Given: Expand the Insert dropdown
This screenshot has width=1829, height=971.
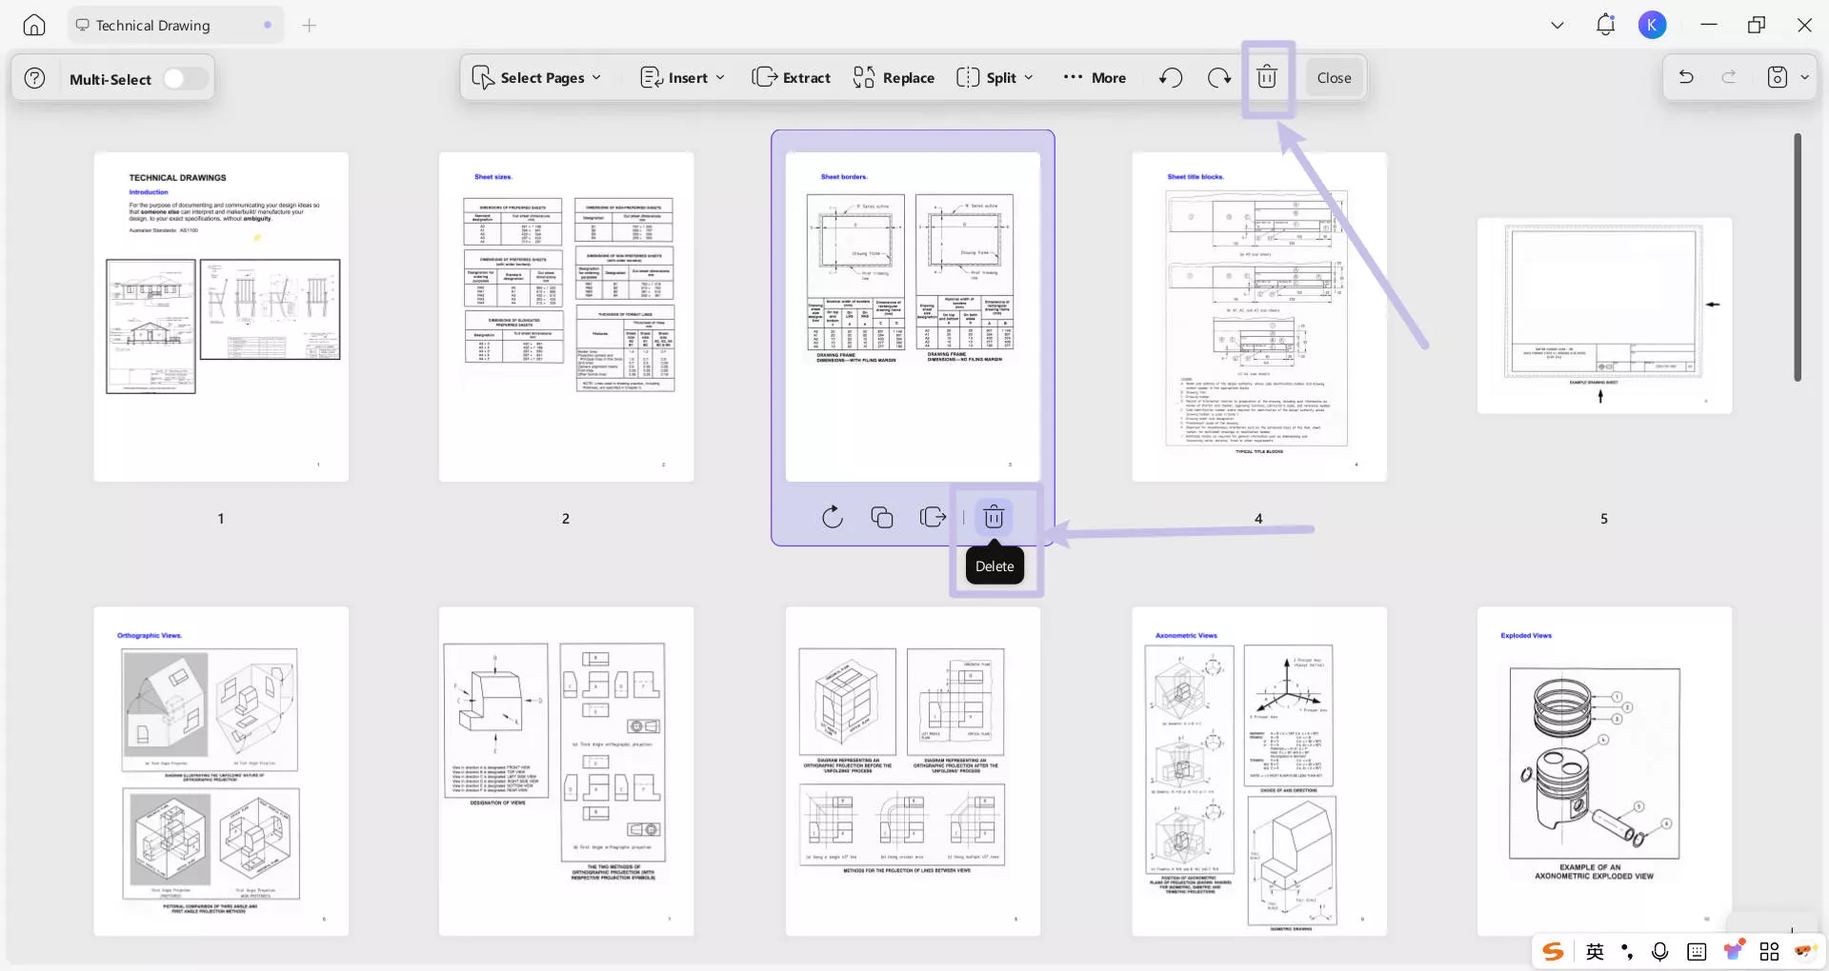Looking at the screenshot, I should (683, 78).
